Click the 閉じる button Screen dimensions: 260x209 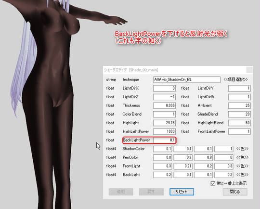coord(235,192)
